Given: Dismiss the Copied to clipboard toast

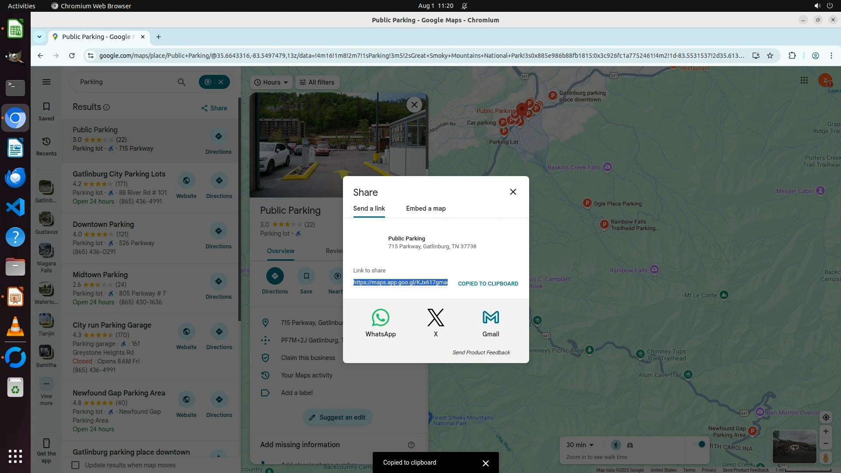Looking at the screenshot, I should click(x=485, y=463).
